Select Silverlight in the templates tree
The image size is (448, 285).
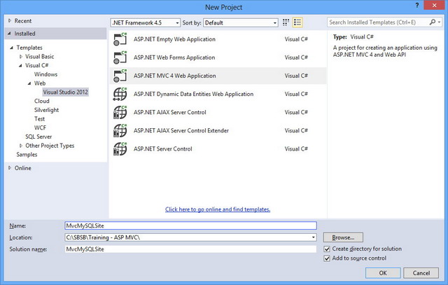(x=48, y=110)
